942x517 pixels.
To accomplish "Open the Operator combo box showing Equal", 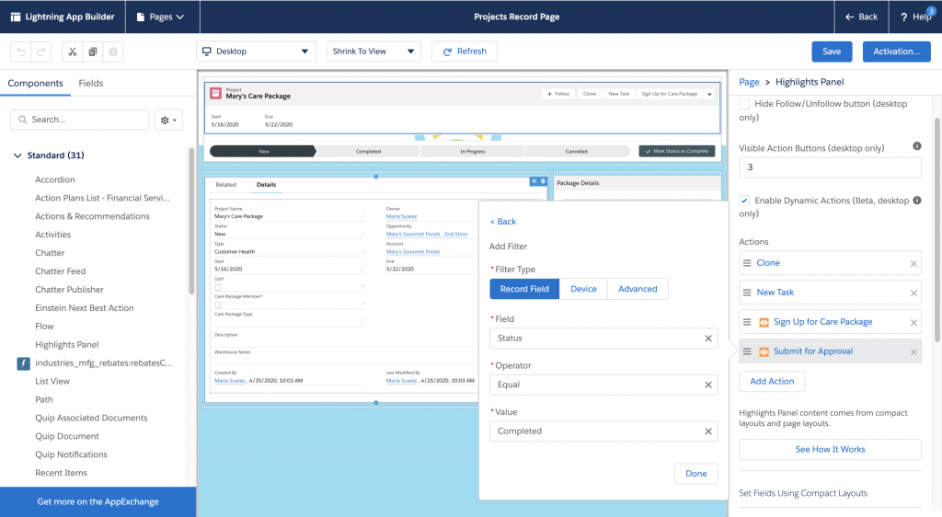I will pos(603,385).
